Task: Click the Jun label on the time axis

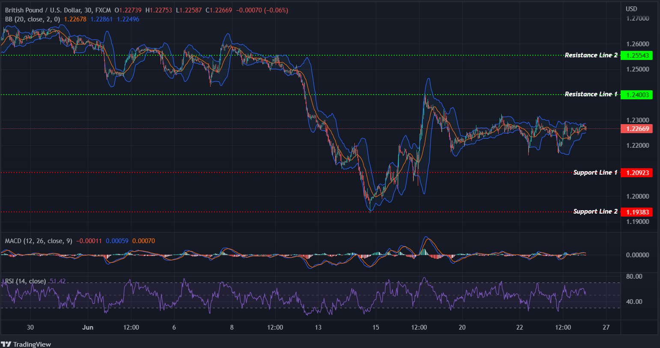Action: [88, 327]
